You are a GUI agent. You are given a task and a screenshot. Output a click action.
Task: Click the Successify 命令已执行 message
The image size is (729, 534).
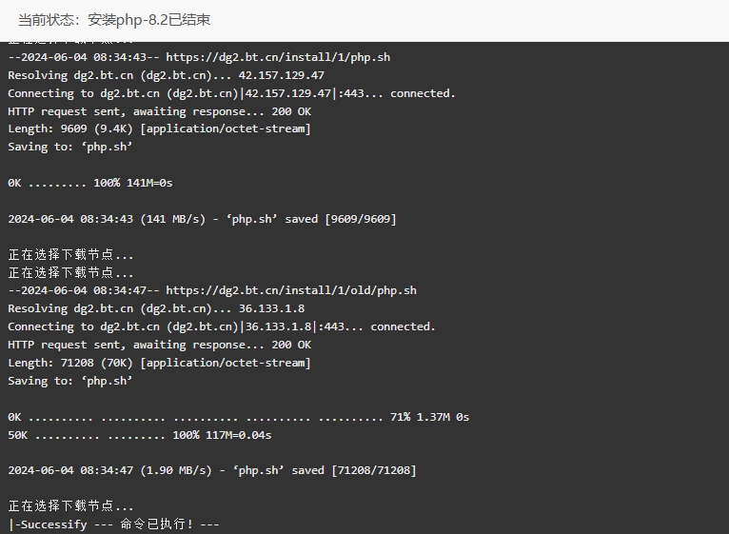pyautogui.click(x=114, y=524)
